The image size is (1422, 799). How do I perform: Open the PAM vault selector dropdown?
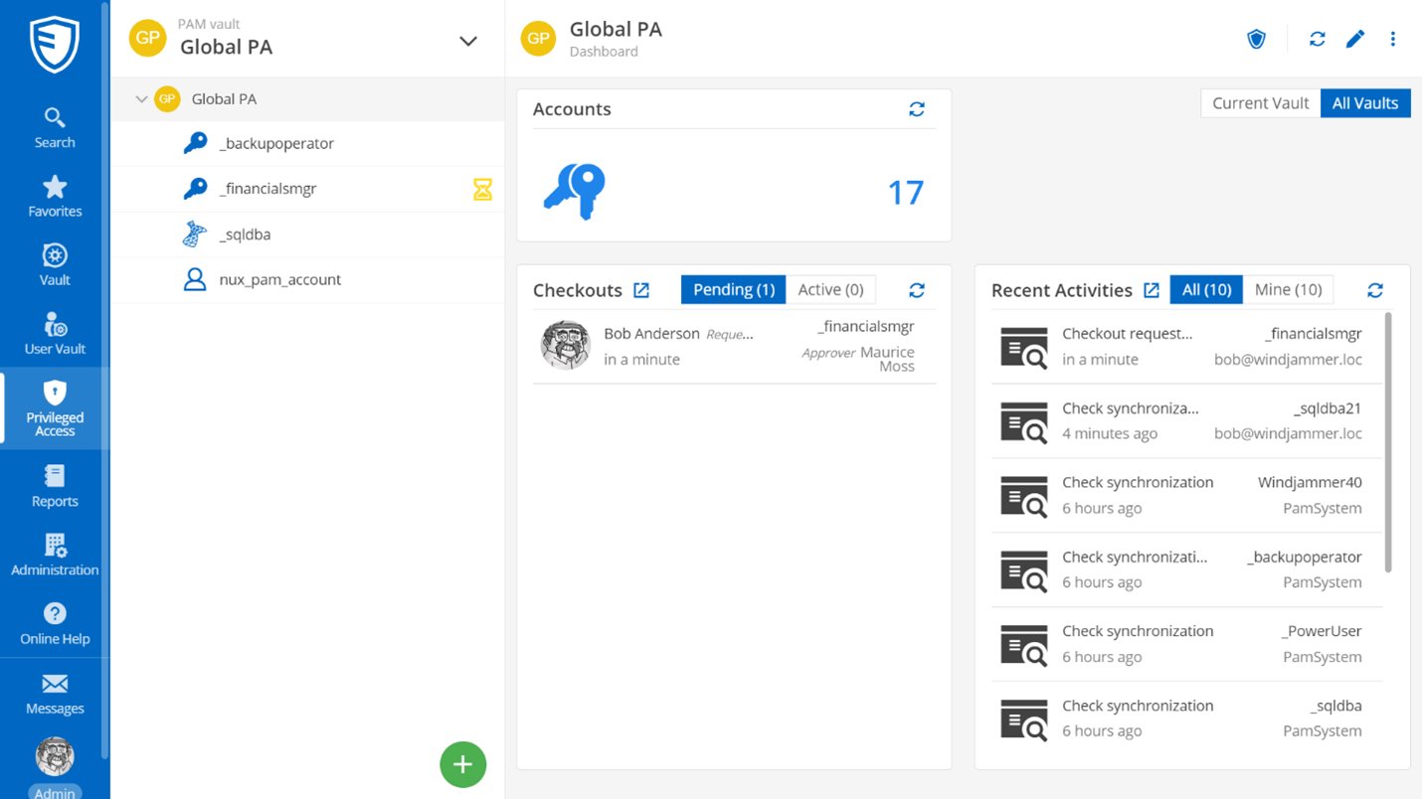467,40
